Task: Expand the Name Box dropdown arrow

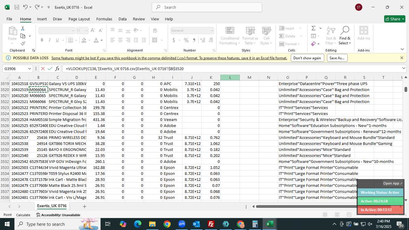Action: tap(29, 69)
